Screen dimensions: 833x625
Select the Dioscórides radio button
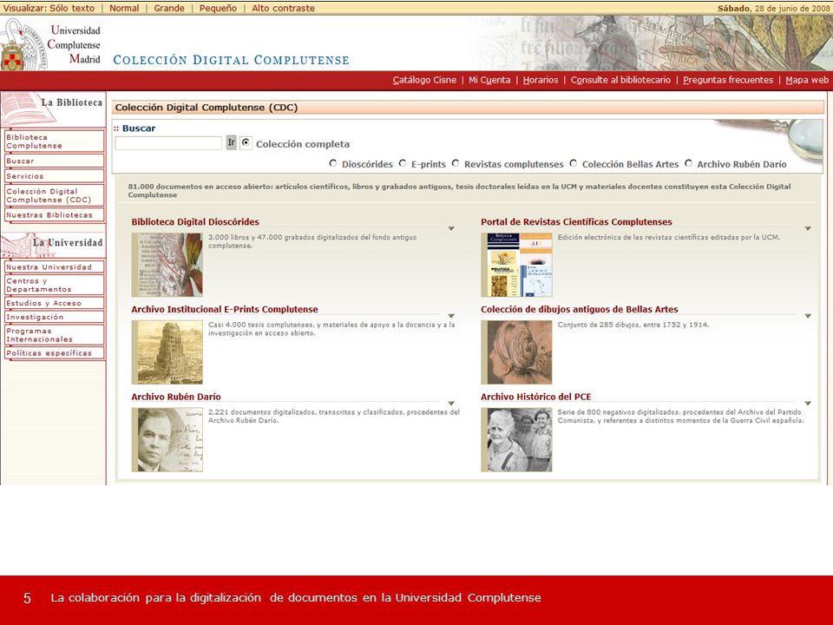[333, 164]
